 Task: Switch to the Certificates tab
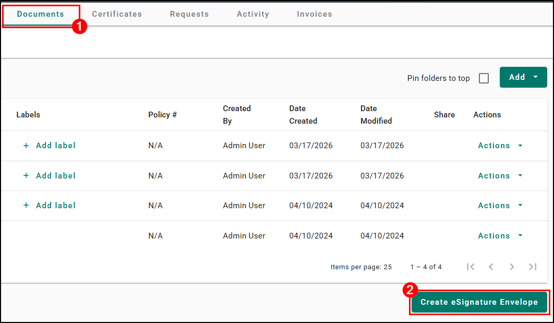[117, 14]
